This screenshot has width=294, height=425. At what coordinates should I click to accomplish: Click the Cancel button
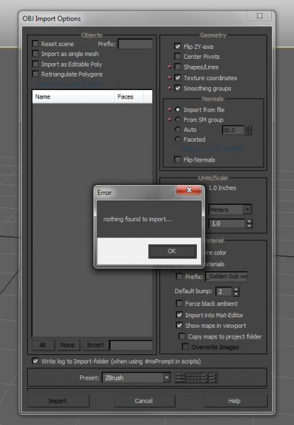pos(145,401)
